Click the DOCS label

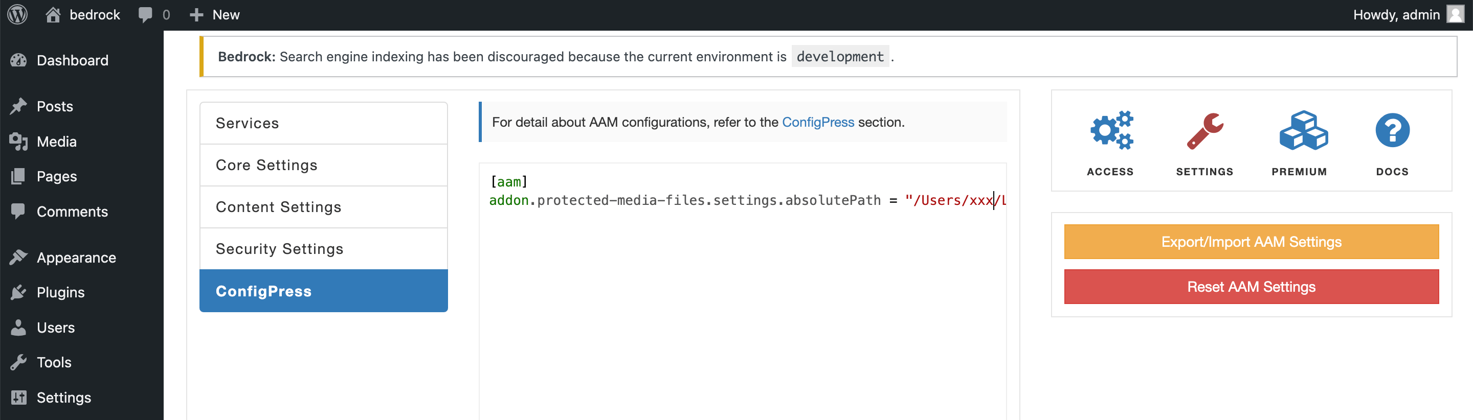pos(1392,172)
